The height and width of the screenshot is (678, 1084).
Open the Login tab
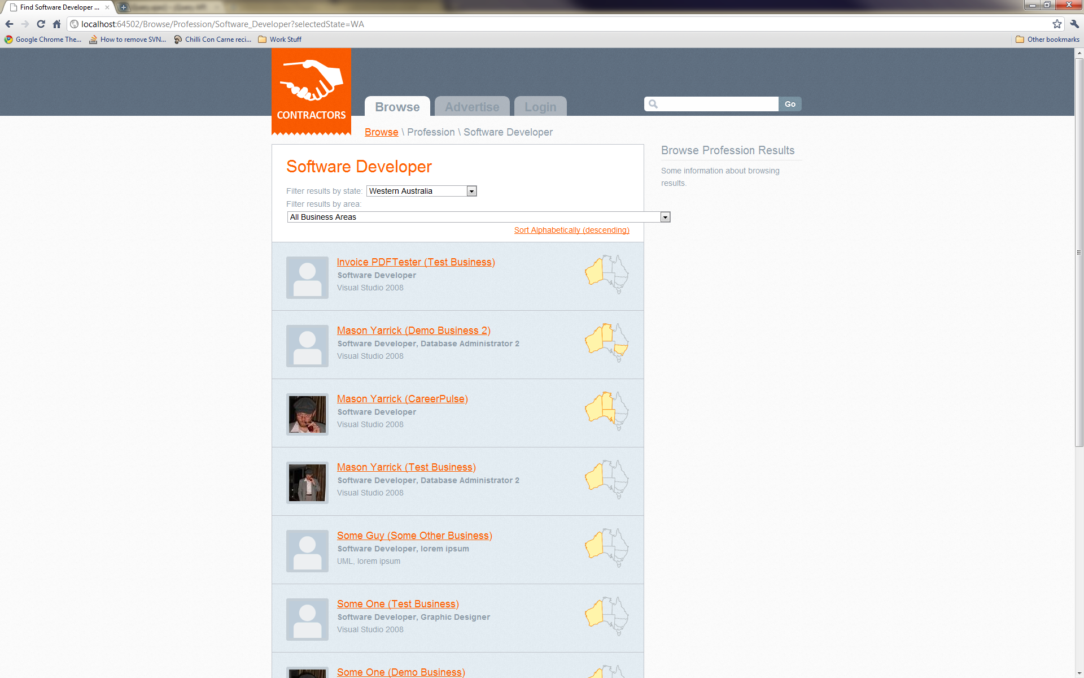(540, 107)
